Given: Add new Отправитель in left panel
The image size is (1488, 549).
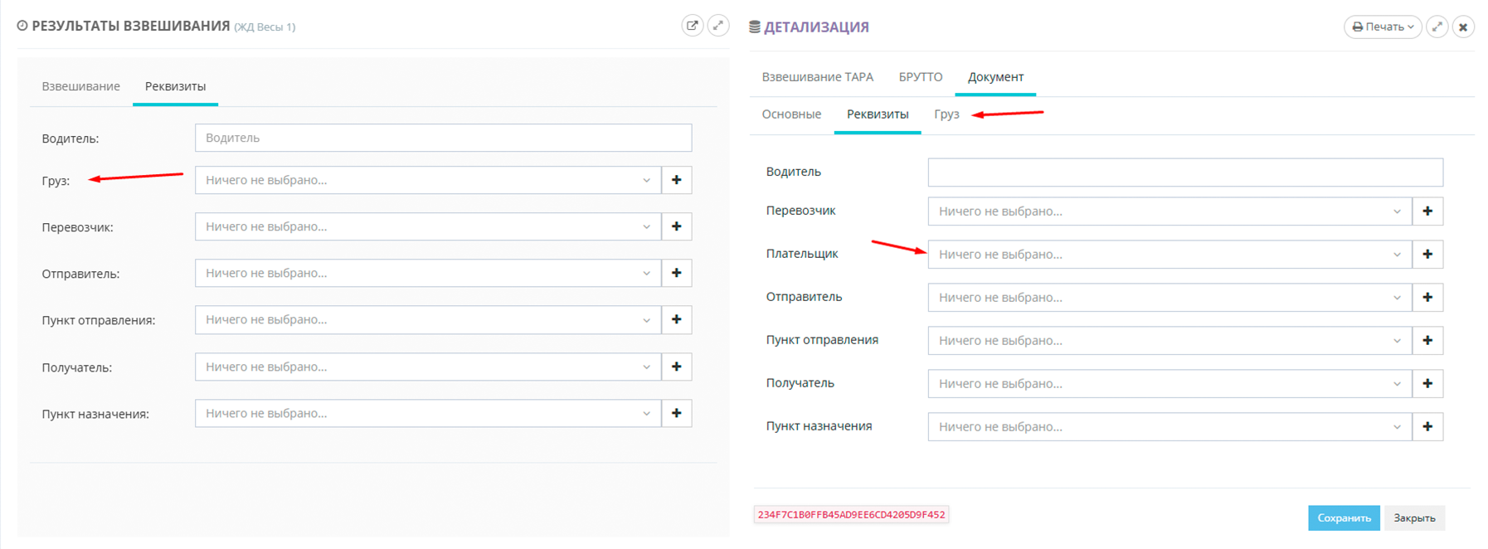Looking at the screenshot, I should point(677,273).
